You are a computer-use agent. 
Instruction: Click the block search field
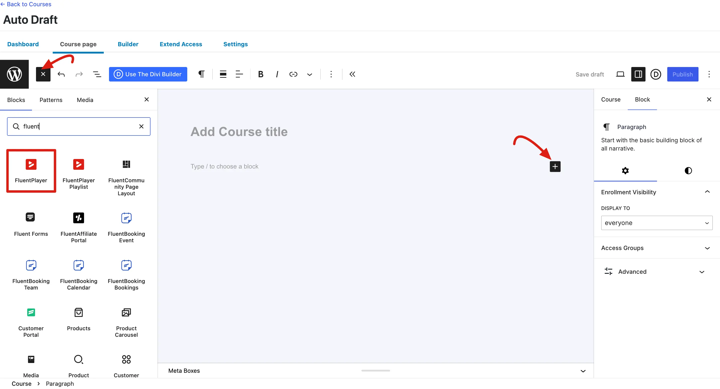79,126
